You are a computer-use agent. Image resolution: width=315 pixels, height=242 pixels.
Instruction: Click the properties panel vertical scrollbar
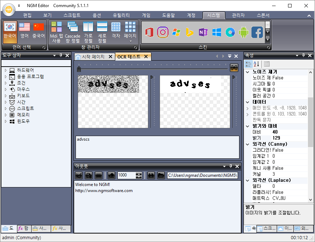tap(311, 122)
